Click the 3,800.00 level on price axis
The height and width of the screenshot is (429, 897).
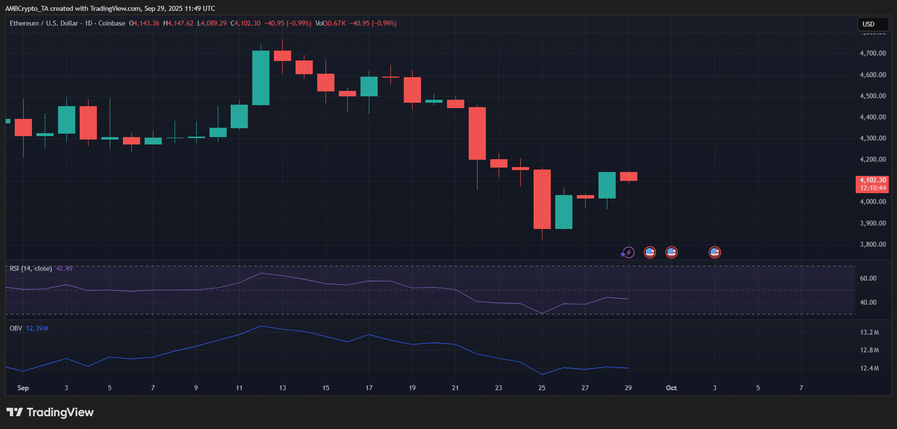click(x=872, y=244)
